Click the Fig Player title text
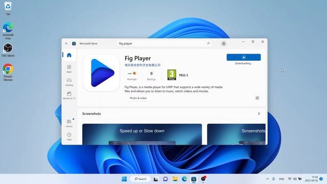Viewport: 327px width, 184px height. point(137,58)
